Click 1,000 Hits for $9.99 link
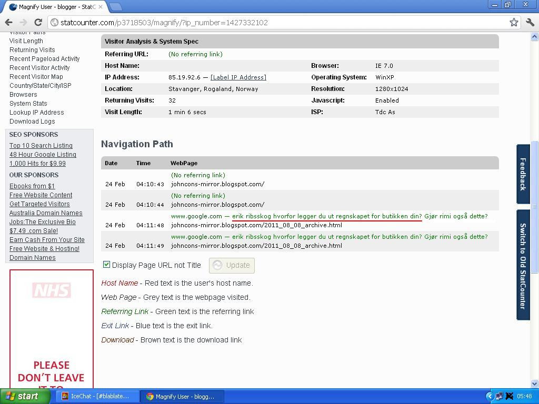The width and height of the screenshot is (539, 404). coord(37,164)
